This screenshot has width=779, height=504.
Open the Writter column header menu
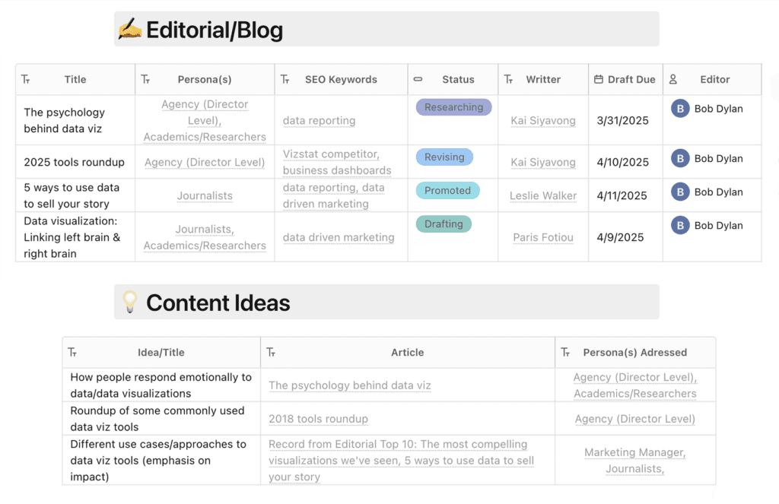coord(543,79)
